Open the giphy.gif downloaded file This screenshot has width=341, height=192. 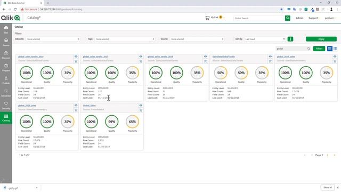13,188
